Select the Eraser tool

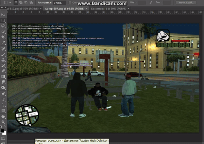[3, 71]
